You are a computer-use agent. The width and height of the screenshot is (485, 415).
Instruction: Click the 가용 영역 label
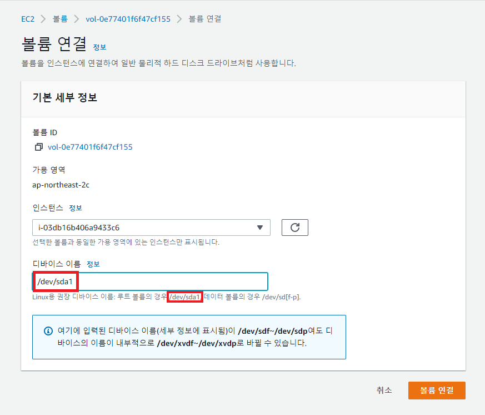[x=49, y=170]
